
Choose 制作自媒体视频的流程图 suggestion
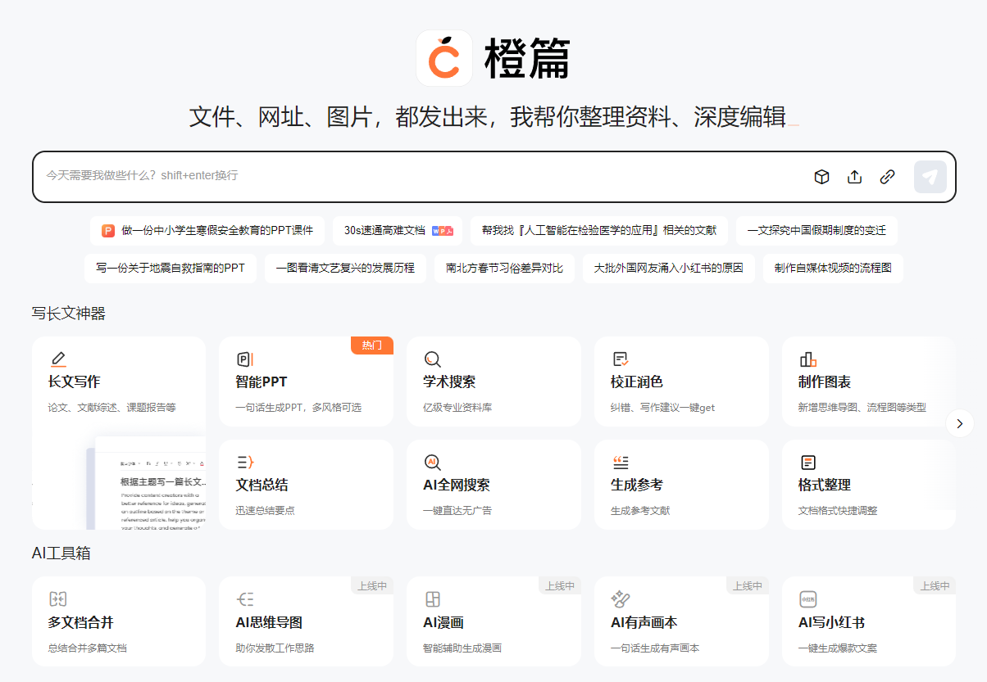[x=833, y=268]
